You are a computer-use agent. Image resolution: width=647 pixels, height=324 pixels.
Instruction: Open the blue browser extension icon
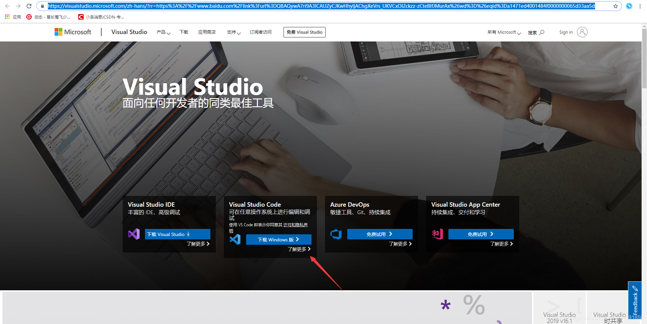(629, 6)
